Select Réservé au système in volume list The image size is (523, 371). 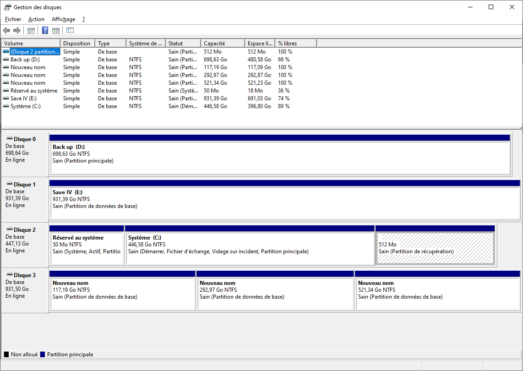click(x=34, y=91)
